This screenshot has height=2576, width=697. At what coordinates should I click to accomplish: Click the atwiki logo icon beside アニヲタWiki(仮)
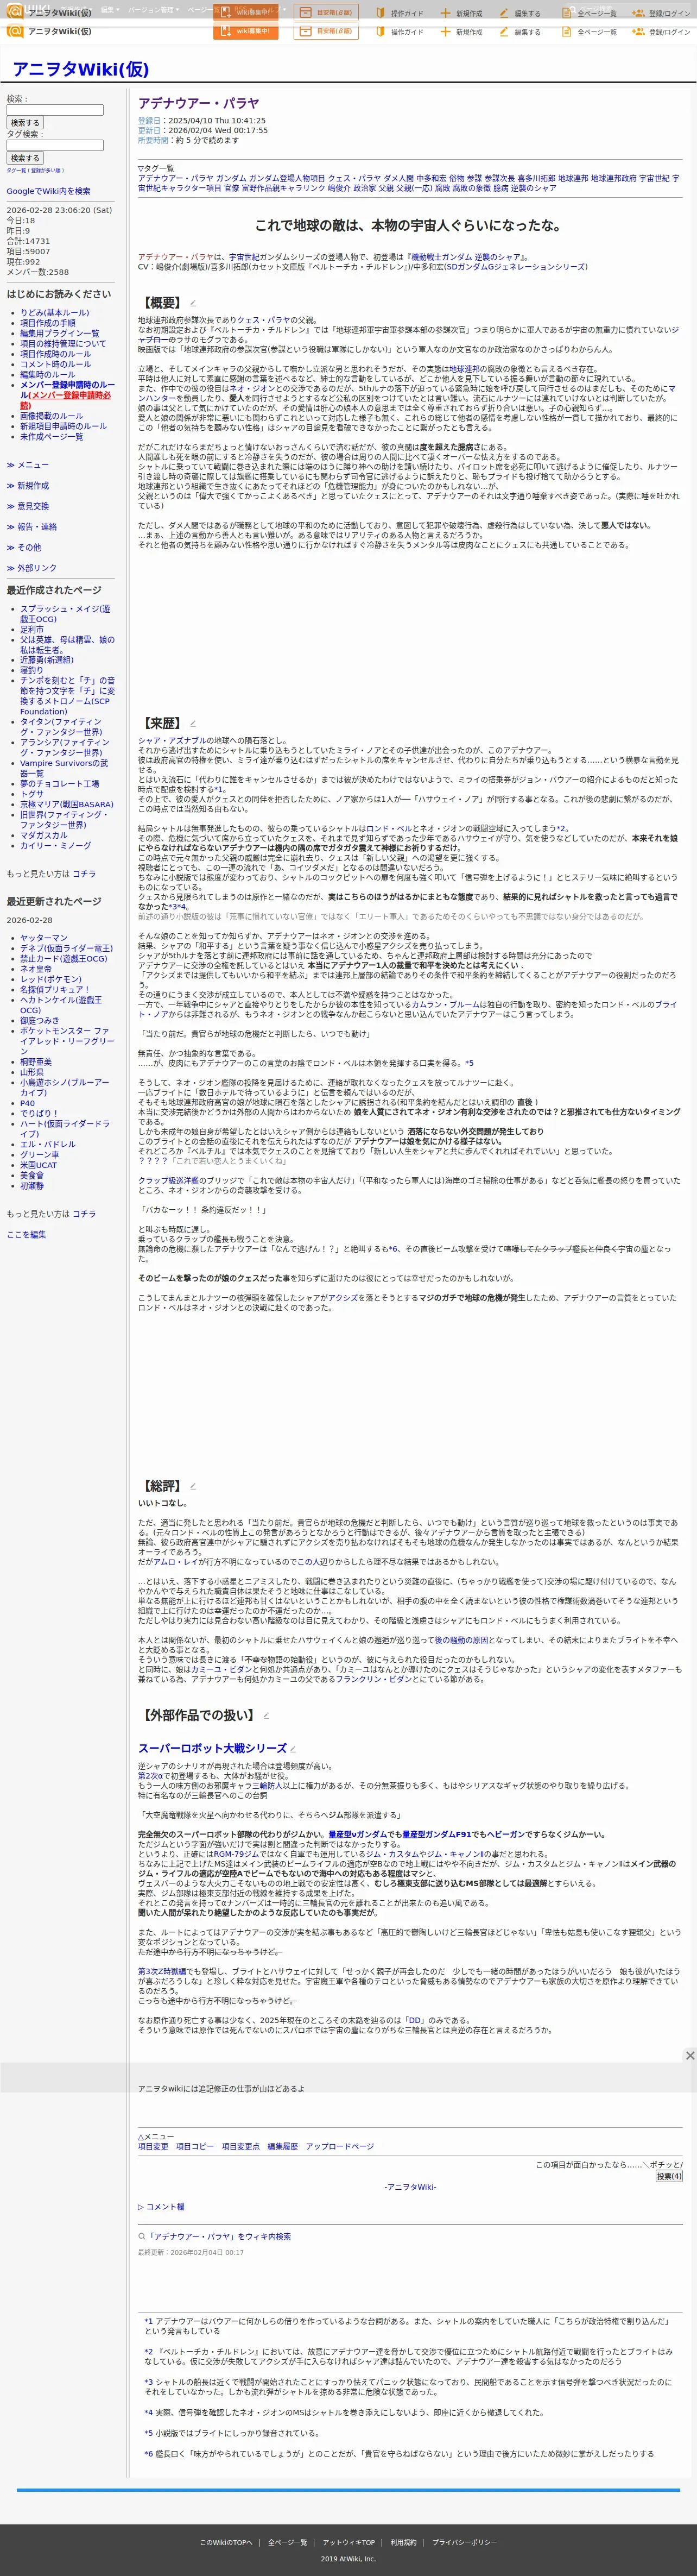coord(15,31)
